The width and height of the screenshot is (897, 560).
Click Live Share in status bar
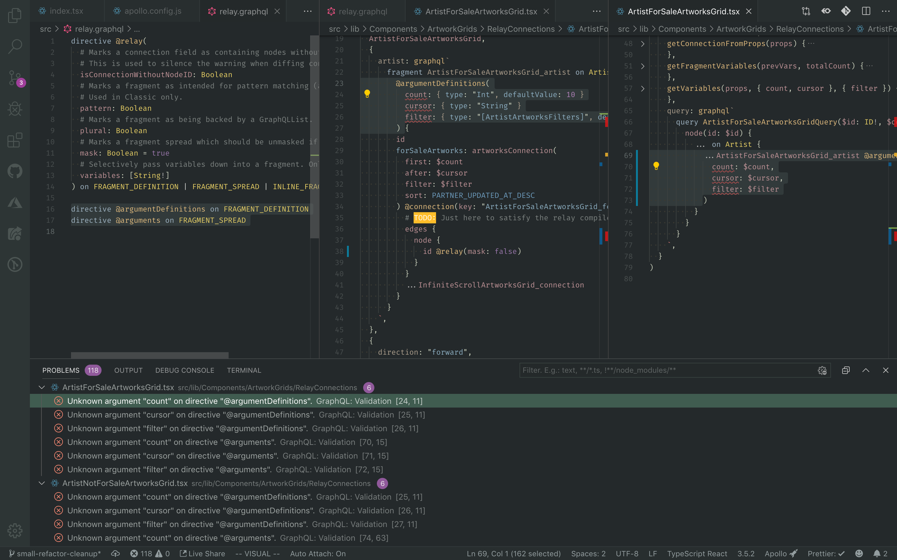202,553
